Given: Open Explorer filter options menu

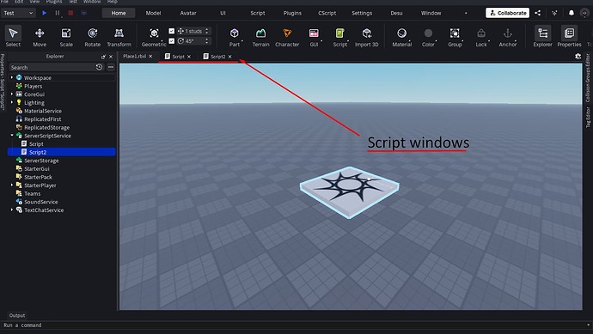Looking at the screenshot, I should pos(111,67).
